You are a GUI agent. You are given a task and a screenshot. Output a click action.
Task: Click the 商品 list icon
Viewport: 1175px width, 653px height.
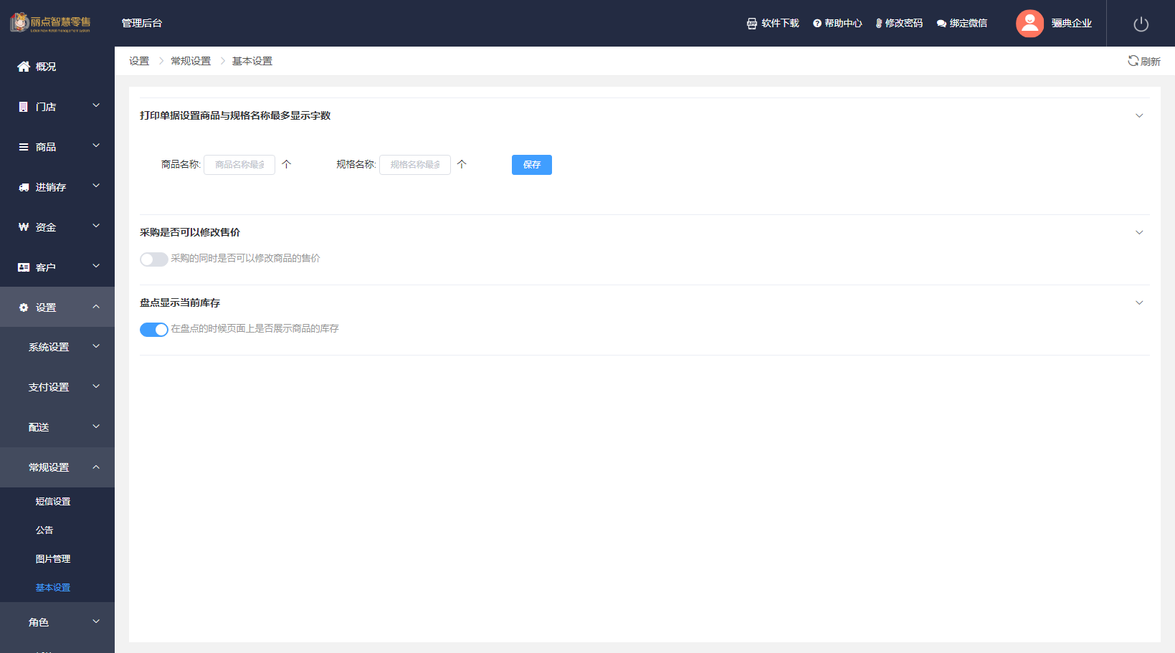24,146
